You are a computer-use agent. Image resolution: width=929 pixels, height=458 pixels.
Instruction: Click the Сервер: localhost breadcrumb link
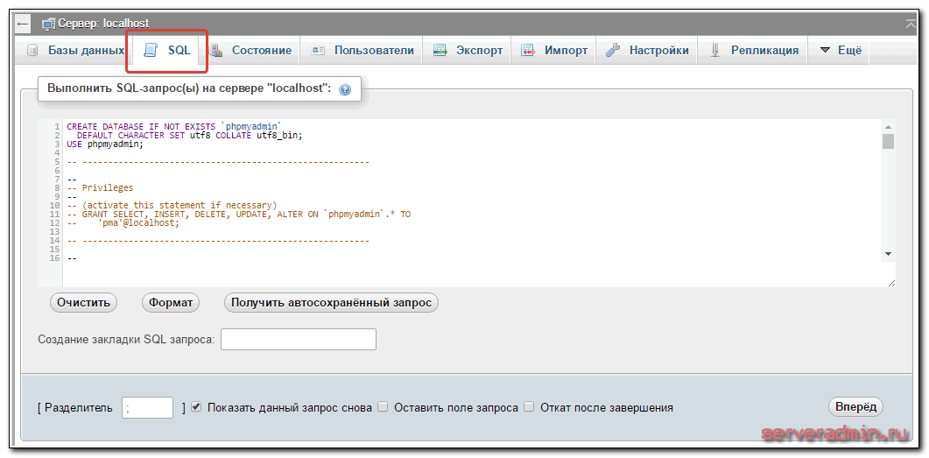[103, 24]
